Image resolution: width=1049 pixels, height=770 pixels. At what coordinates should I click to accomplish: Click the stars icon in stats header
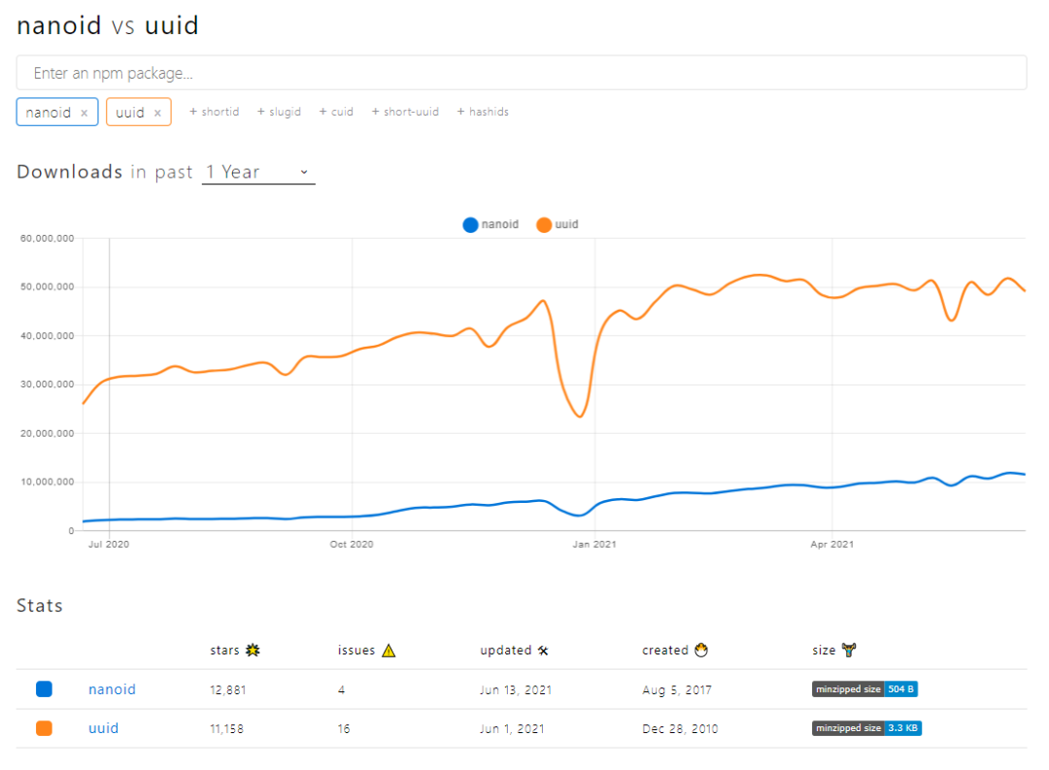click(x=254, y=650)
